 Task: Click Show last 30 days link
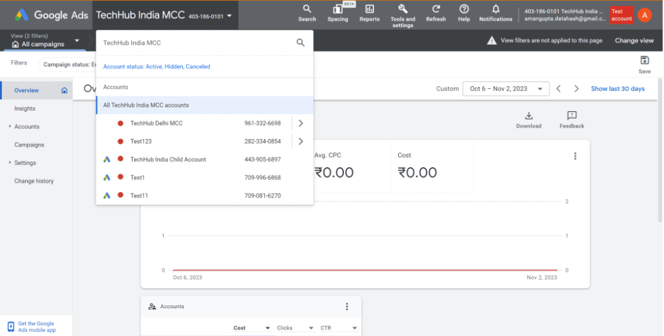[618, 89]
